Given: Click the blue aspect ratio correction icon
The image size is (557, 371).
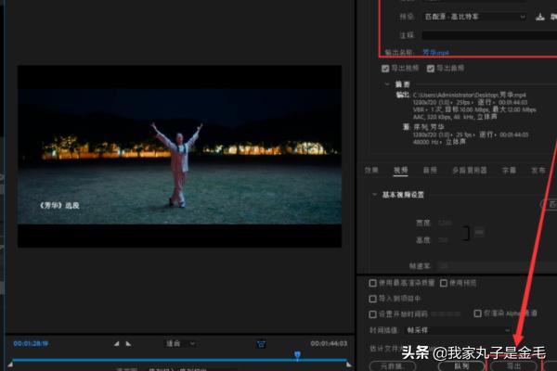Looking at the screenshot, I should [x=261, y=343].
